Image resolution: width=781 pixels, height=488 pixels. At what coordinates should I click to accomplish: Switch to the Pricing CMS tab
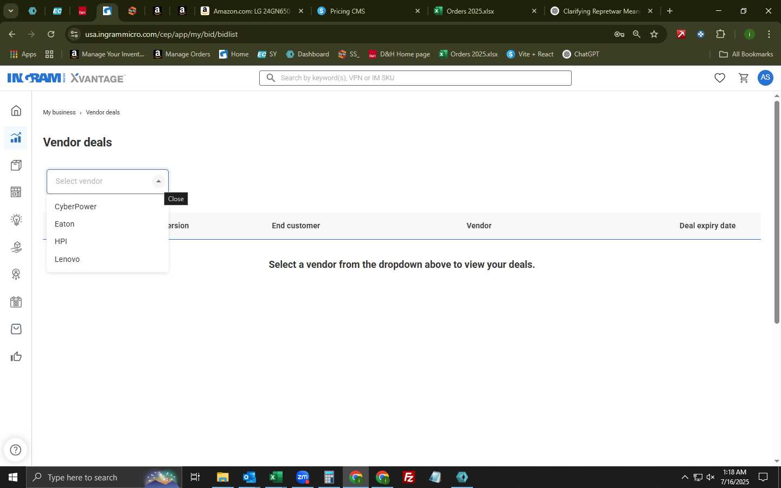pos(369,11)
